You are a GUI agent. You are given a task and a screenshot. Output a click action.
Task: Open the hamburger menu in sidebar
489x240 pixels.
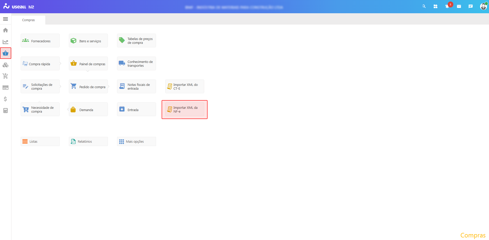(x=5, y=19)
